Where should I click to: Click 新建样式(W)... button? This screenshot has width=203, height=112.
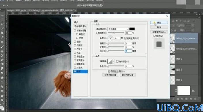point(159,32)
